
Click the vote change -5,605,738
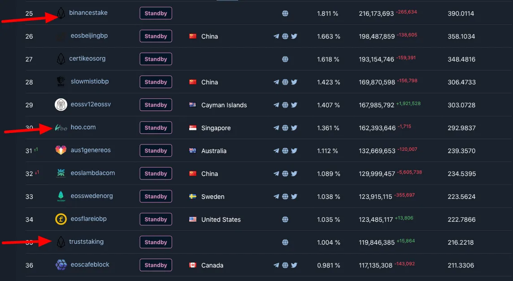click(x=409, y=172)
